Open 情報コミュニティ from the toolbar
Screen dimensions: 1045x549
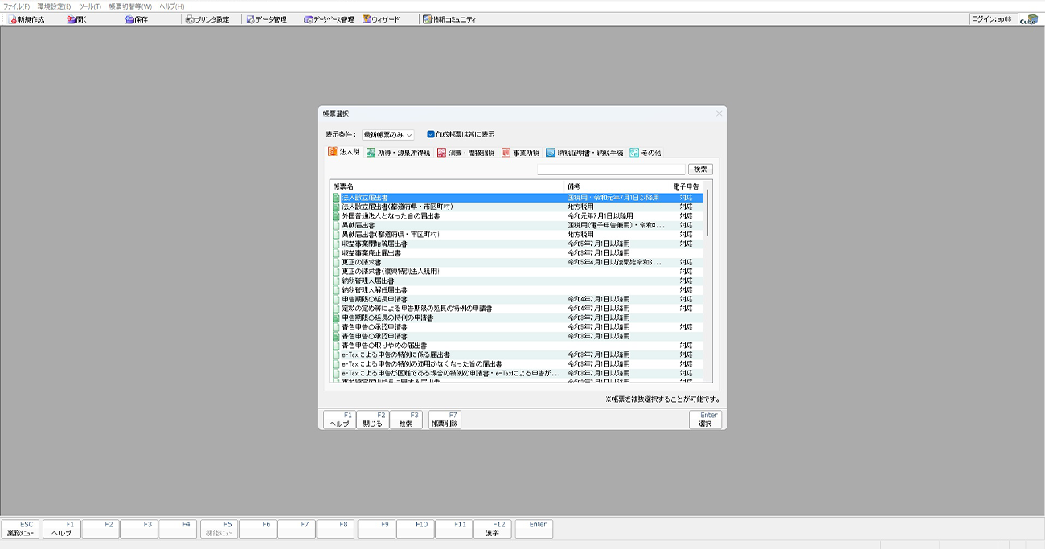(449, 19)
